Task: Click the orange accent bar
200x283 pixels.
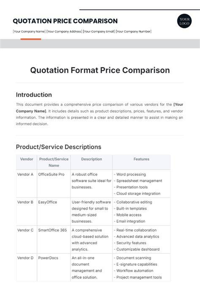Action: point(31,39)
